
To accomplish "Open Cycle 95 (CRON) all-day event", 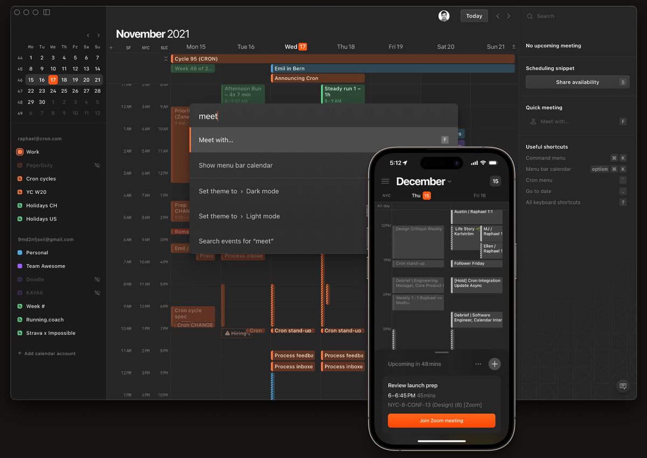I will click(x=343, y=59).
